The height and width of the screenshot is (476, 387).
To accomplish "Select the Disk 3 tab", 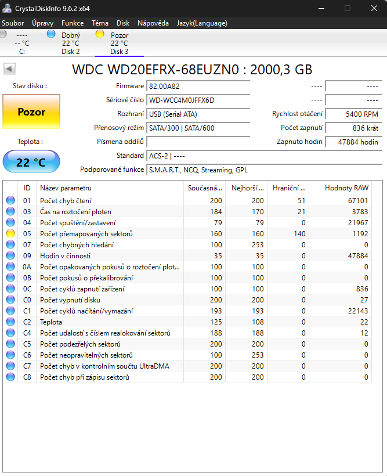I will click(x=120, y=43).
